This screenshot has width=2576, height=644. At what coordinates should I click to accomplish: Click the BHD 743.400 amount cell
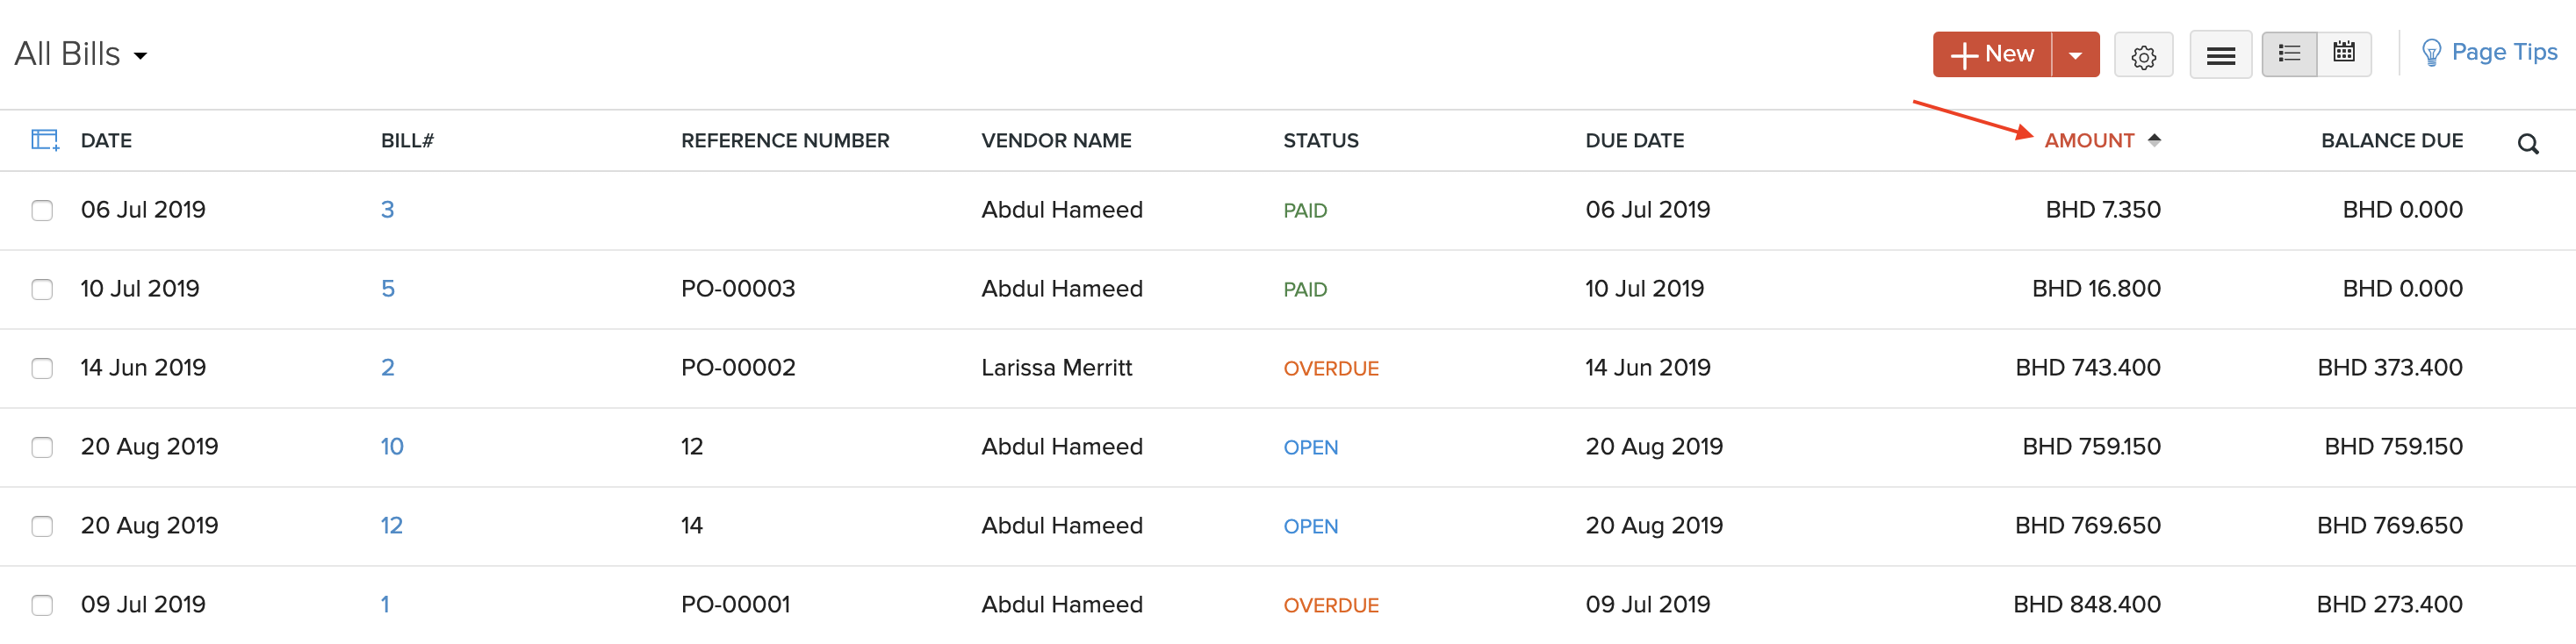coord(2087,368)
